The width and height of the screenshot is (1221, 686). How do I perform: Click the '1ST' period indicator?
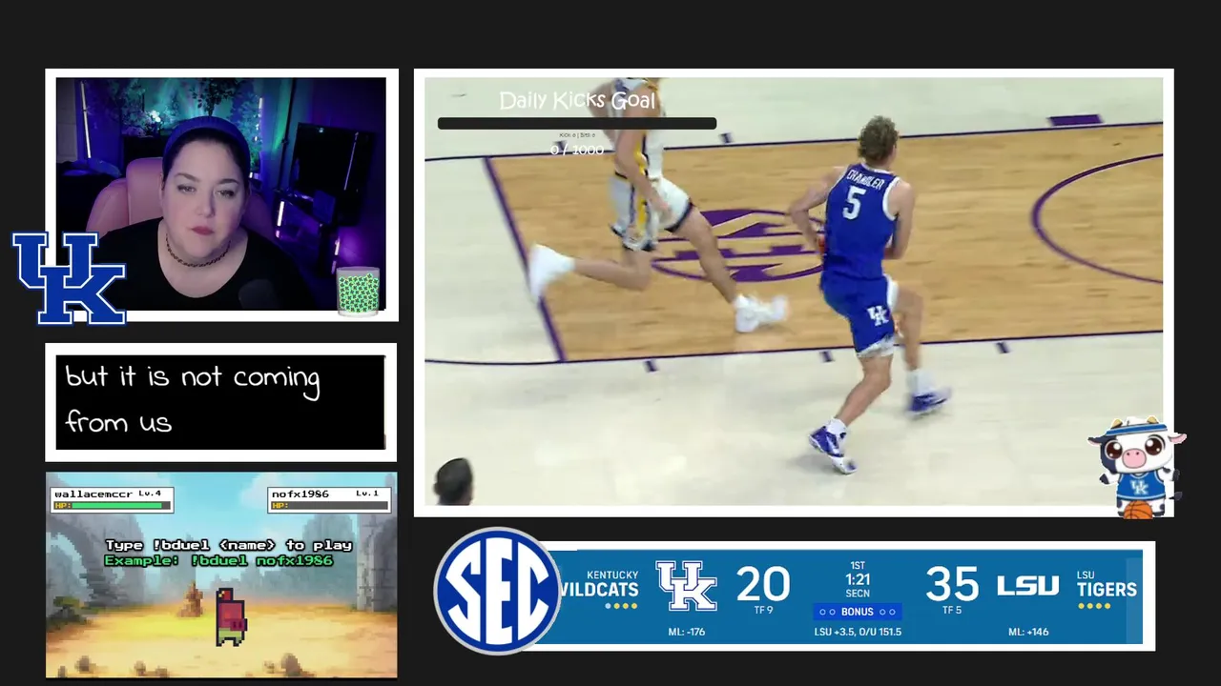(857, 566)
